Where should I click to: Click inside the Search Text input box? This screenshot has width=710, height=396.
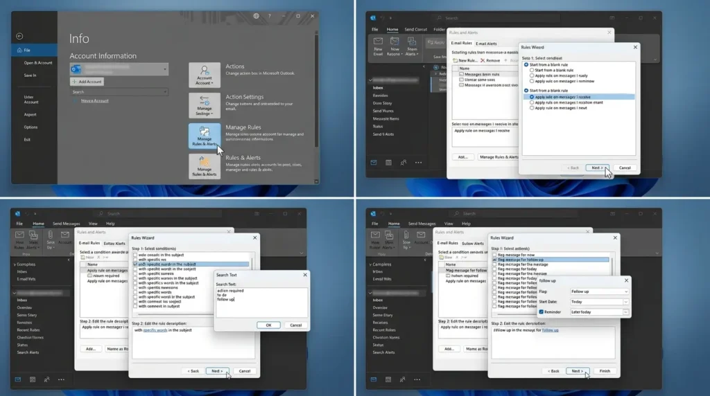261,302
